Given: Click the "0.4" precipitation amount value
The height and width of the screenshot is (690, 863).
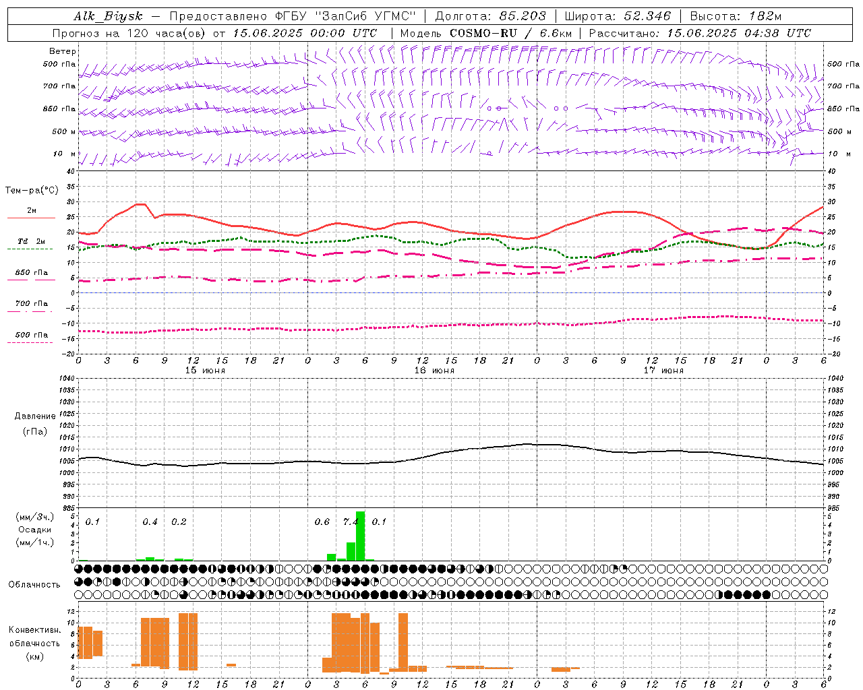Looking at the screenshot, I should [x=150, y=522].
